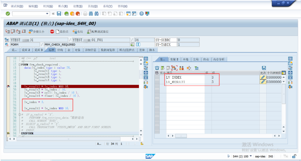Click the orange Exit icon
This screenshot has height=161, width=301.
click(72, 14)
